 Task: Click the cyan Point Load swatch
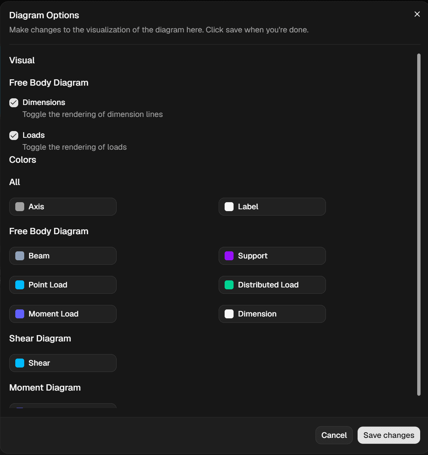(x=20, y=285)
